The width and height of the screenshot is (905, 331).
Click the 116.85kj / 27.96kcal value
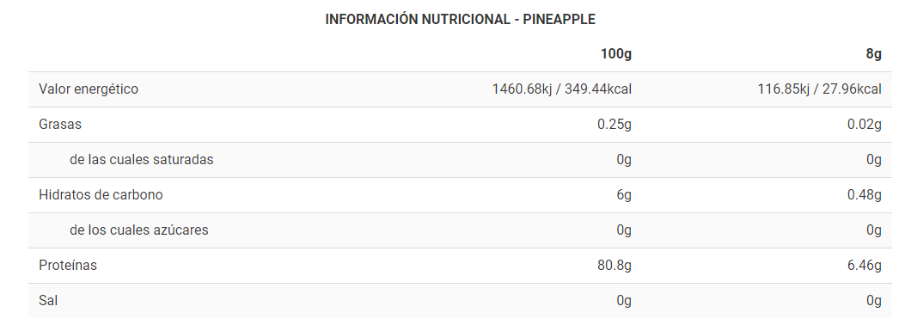click(x=820, y=89)
